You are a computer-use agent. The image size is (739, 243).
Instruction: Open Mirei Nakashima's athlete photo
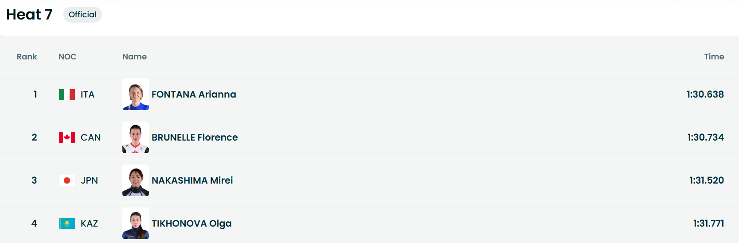click(x=136, y=180)
